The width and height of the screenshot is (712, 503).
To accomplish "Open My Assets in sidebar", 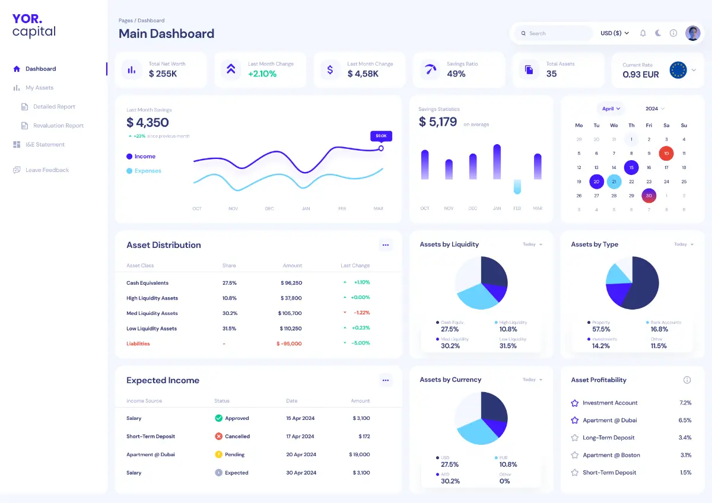I will [39, 88].
